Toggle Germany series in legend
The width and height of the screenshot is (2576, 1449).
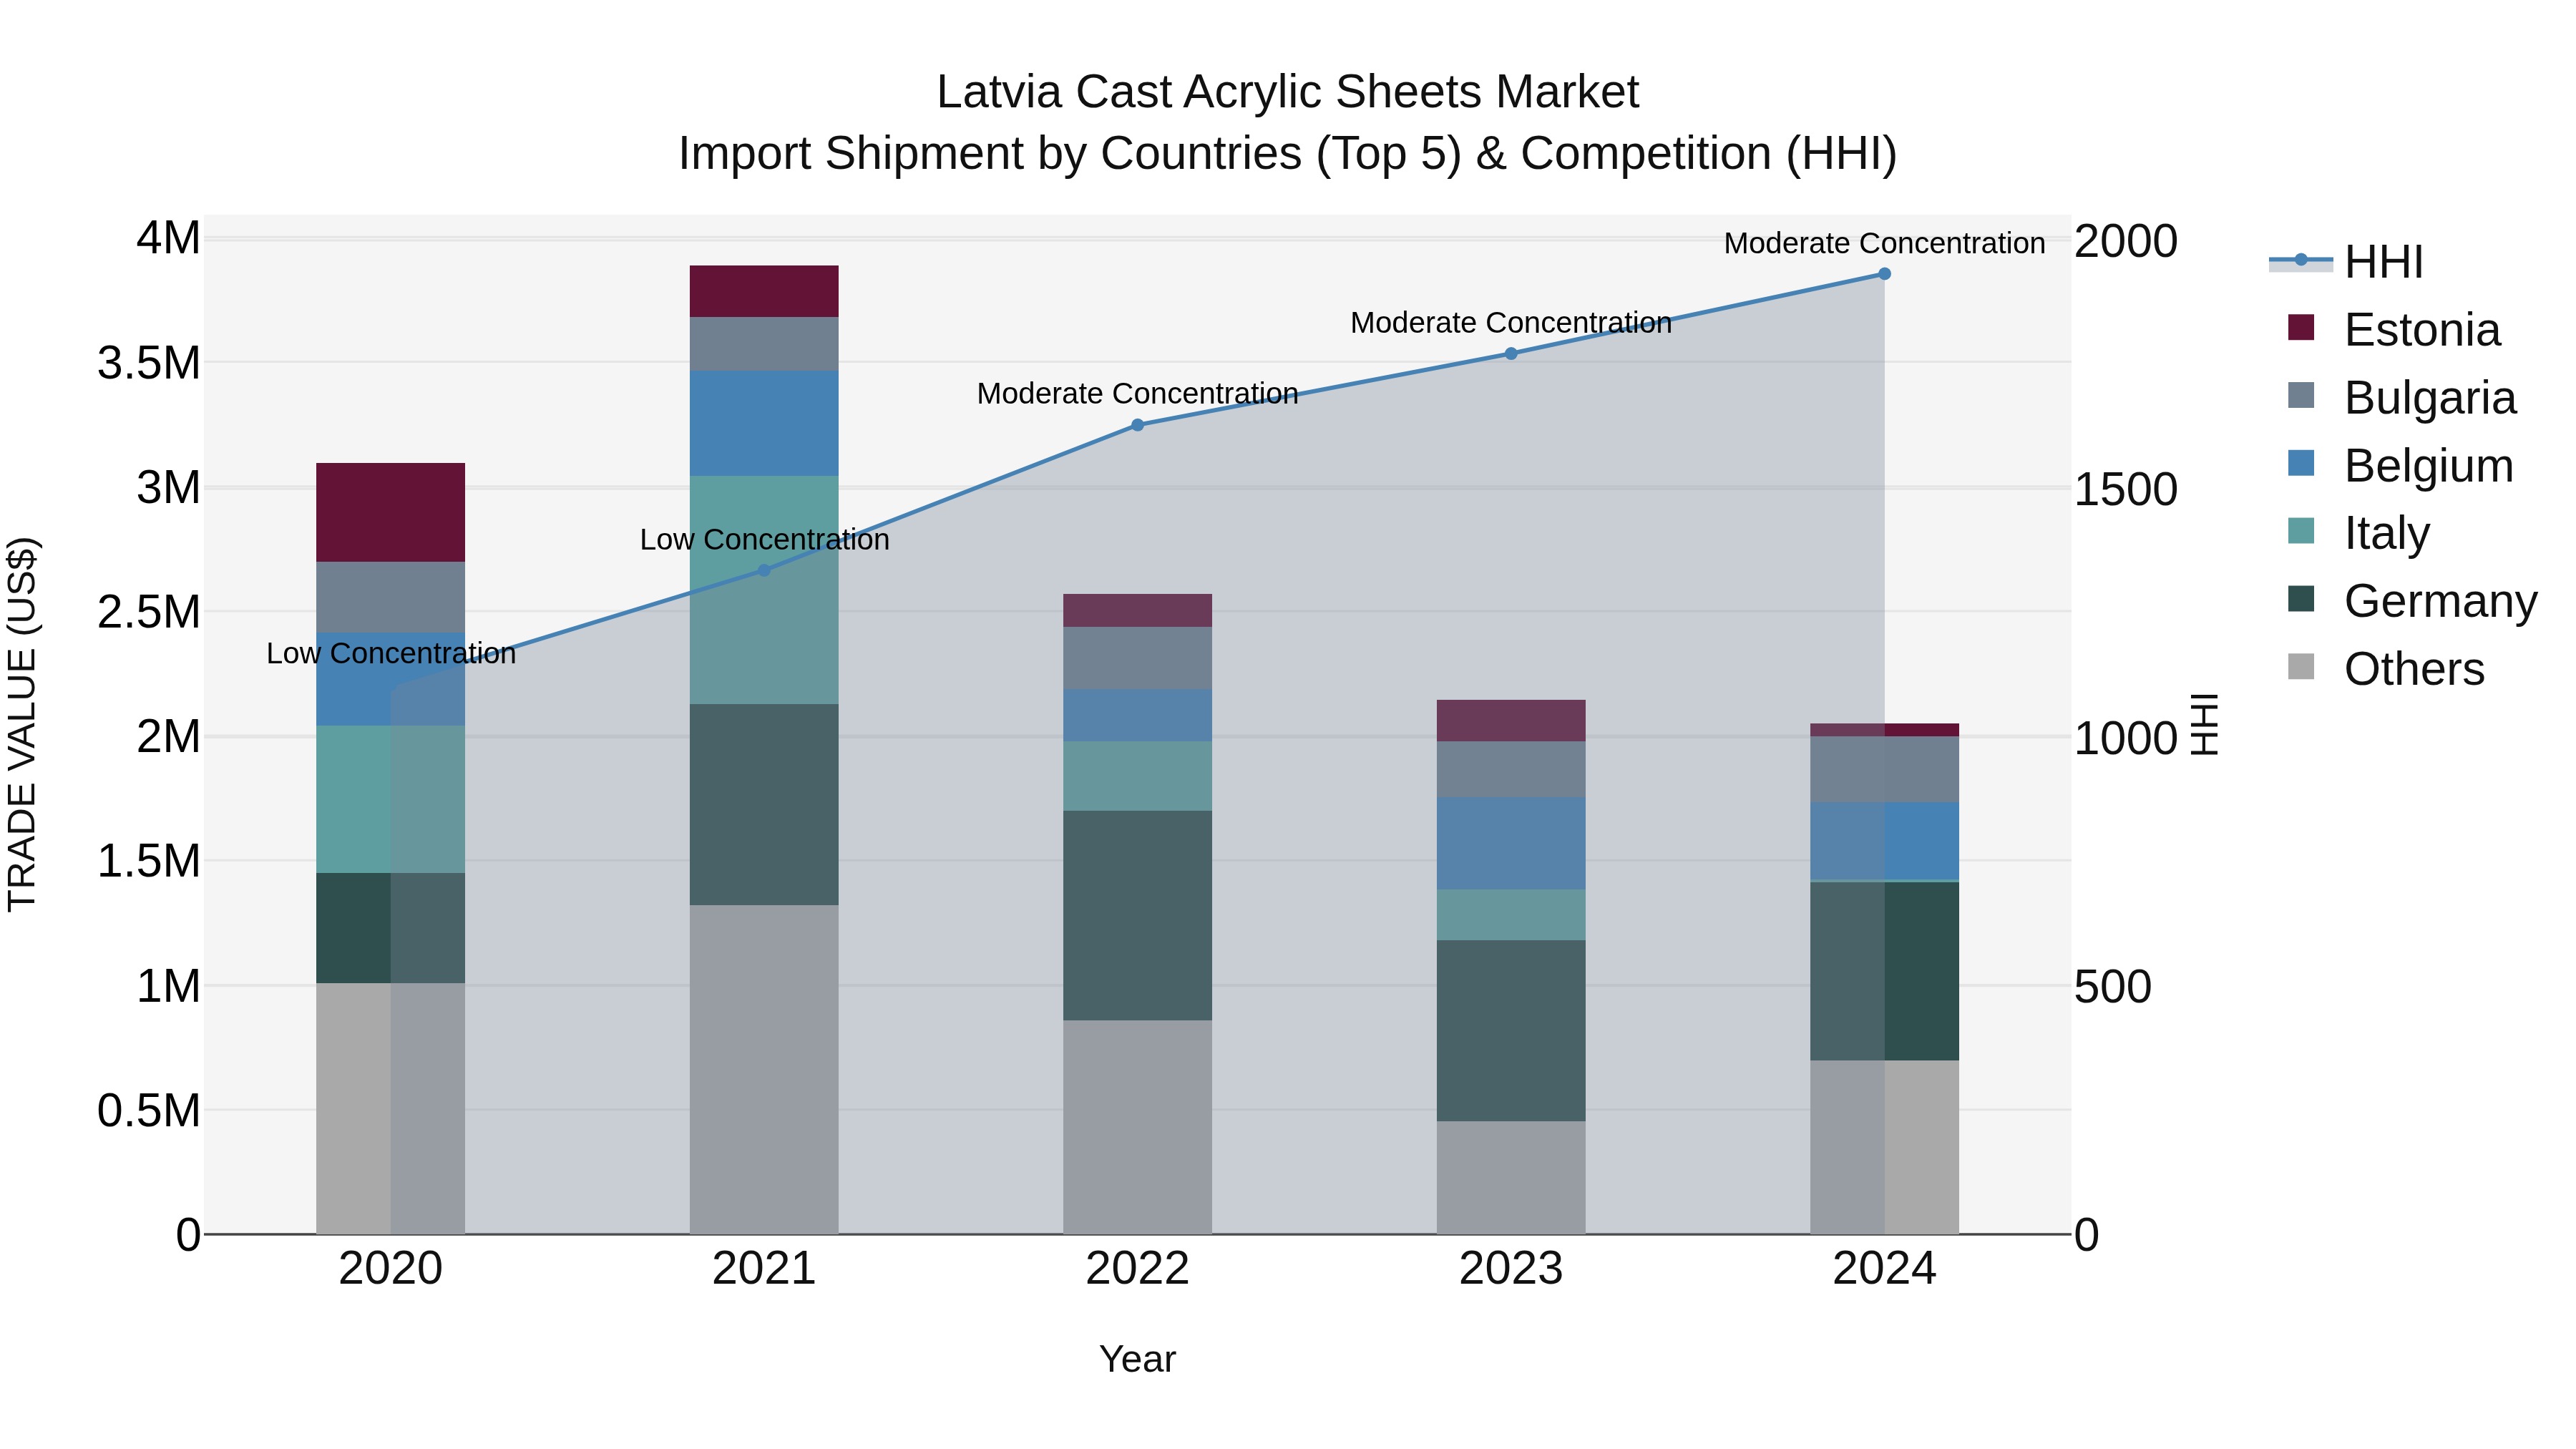pos(2412,601)
